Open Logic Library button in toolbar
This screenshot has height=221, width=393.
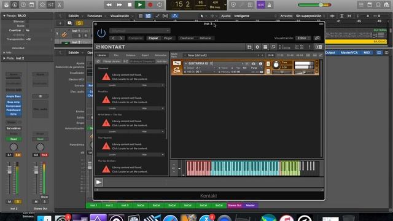[x=6, y=5]
